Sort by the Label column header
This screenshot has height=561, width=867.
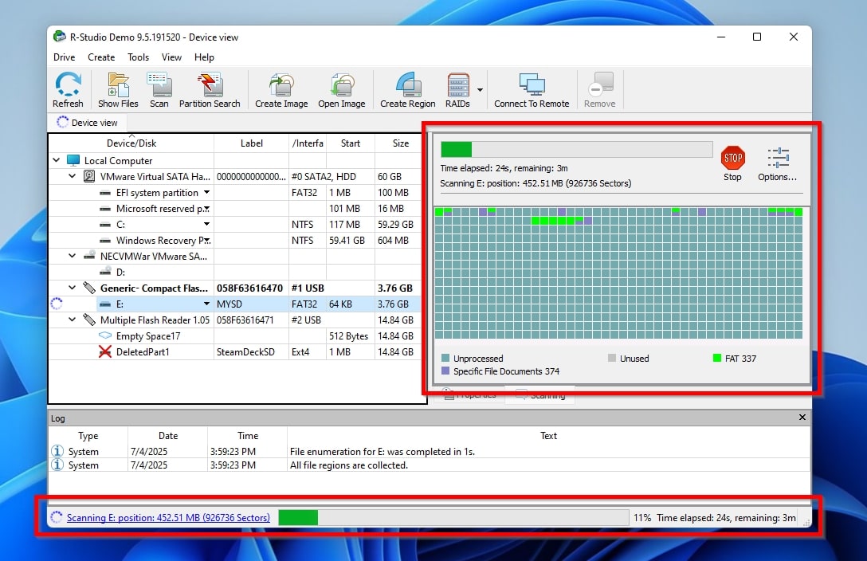pyautogui.click(x=252, y=143)
